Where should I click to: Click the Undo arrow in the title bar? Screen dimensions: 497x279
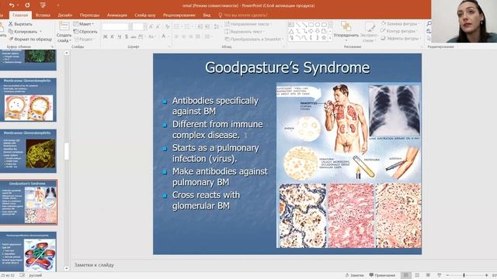pyautogui.click(x=12, y=5)
